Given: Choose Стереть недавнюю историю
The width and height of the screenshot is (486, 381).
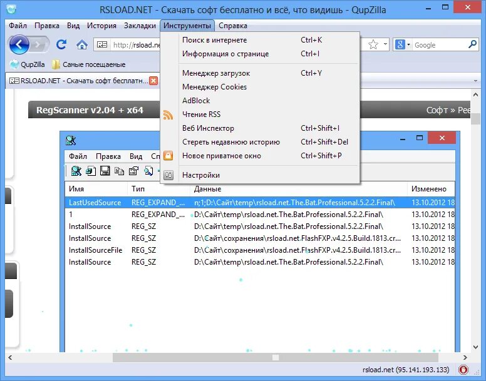Looking at the screenshot, I should pyautogui.click(x=260, y=142).
